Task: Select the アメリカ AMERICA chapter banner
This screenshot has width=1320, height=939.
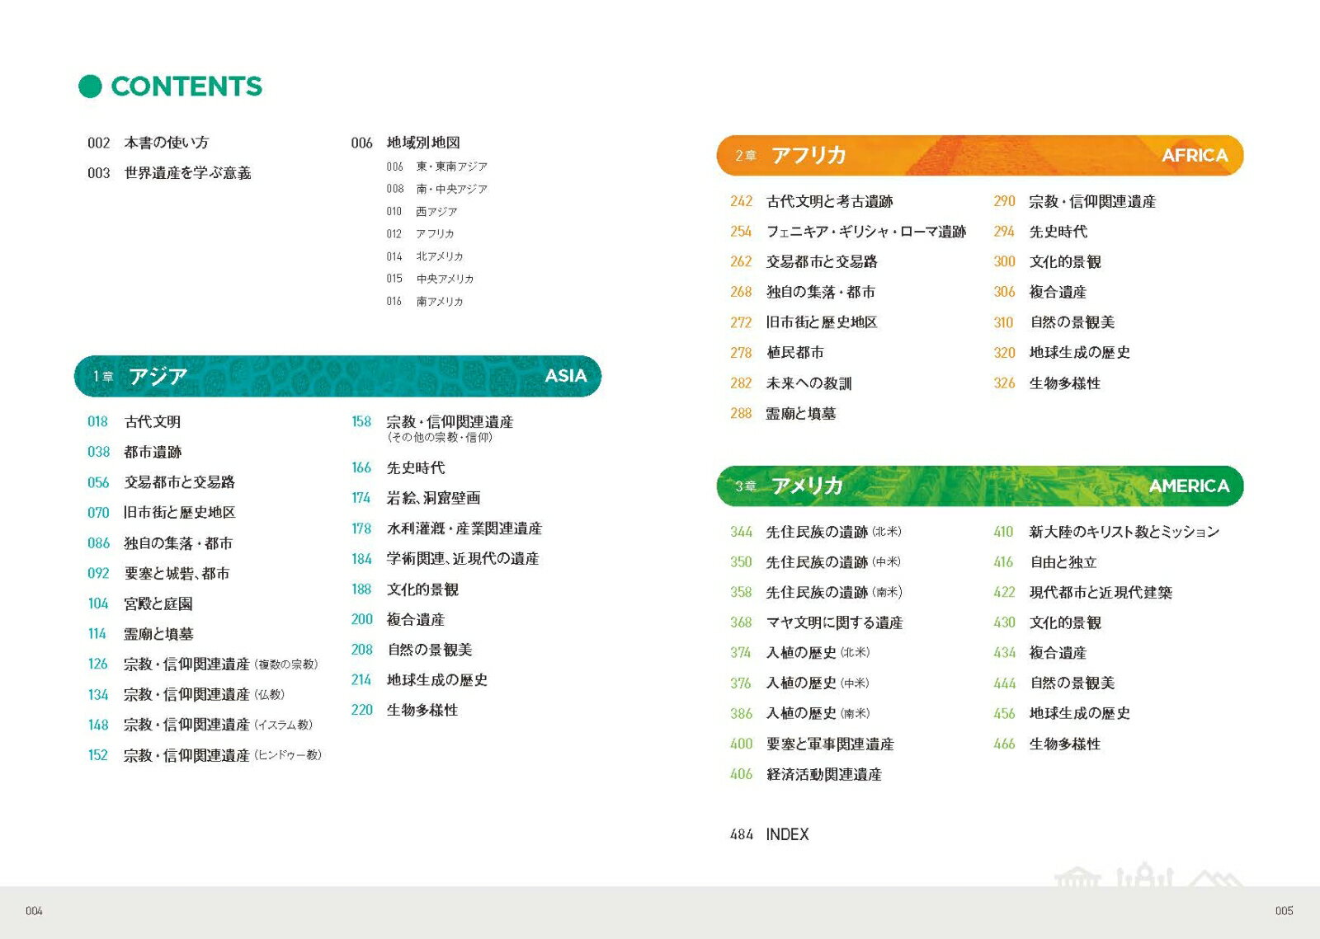Action: point(979,486)
